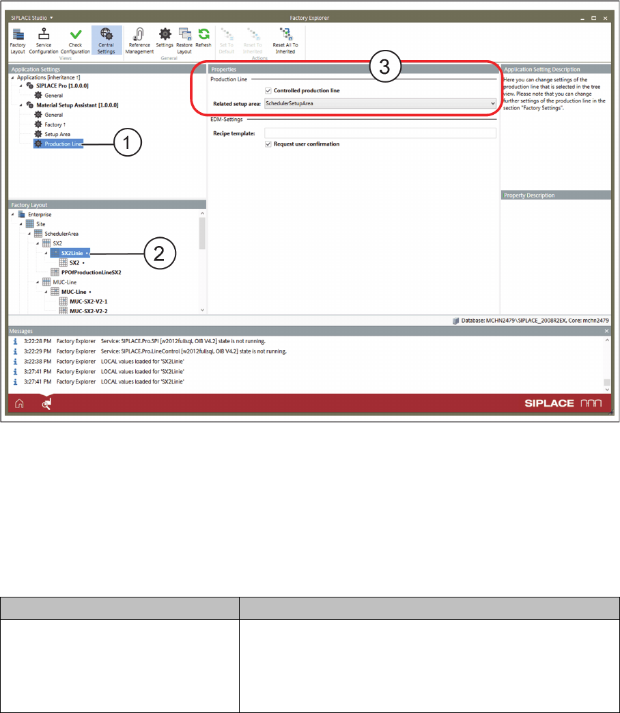Click Factory Layout scrollbar down arrow
Viewport: 620px width, 713px height.
pos(202,310)
